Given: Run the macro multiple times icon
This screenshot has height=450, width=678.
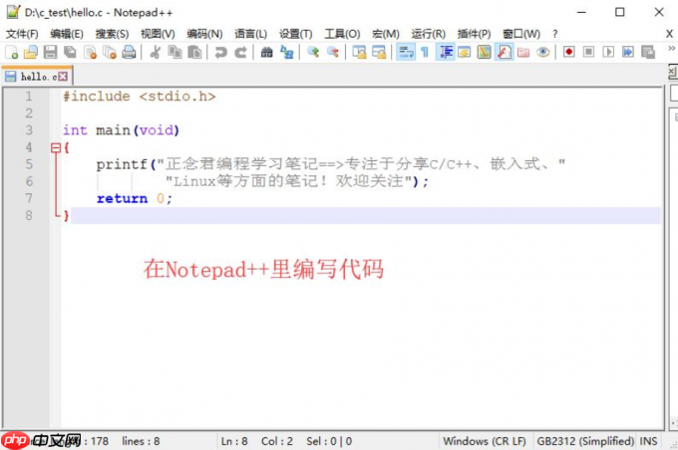Looking at the screenshot, I should [628, 52].
